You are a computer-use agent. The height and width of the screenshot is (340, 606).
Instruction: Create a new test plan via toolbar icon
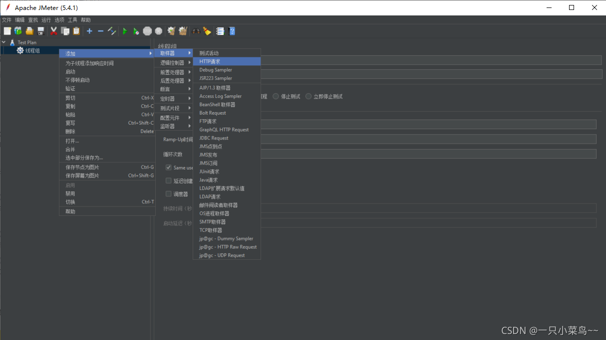tap(7, 31)
